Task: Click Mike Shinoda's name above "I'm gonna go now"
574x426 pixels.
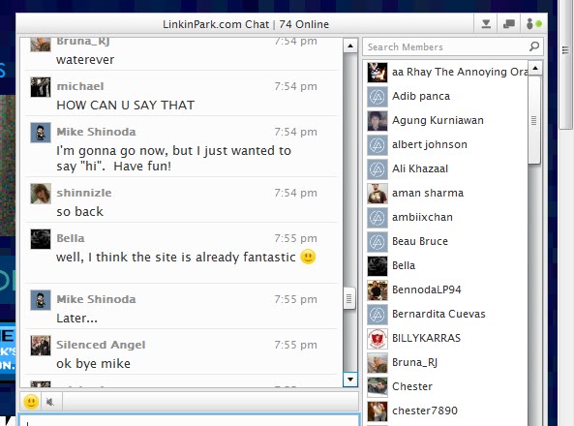Action: coord(96,132)
